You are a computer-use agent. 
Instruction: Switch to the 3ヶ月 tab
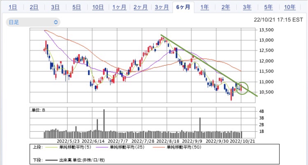tap(162, 7)
